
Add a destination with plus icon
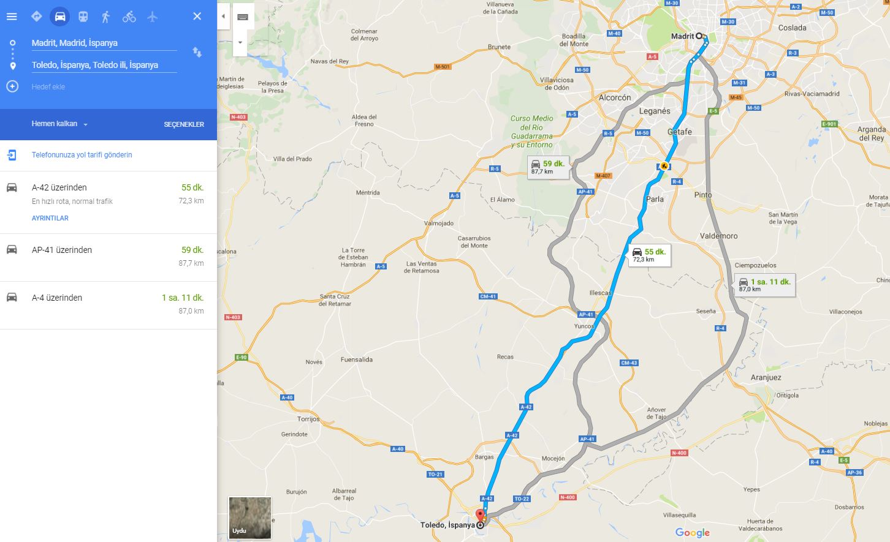12,86
